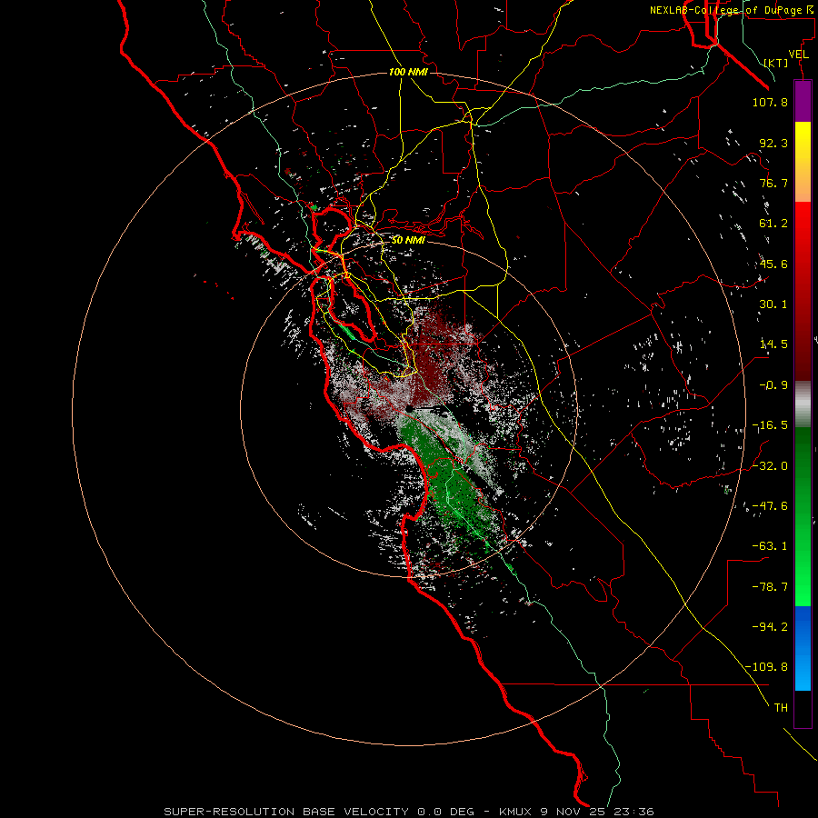Click the 14.5 legend value
Viewport: 818px width, 818px height.
coord(773,344)
